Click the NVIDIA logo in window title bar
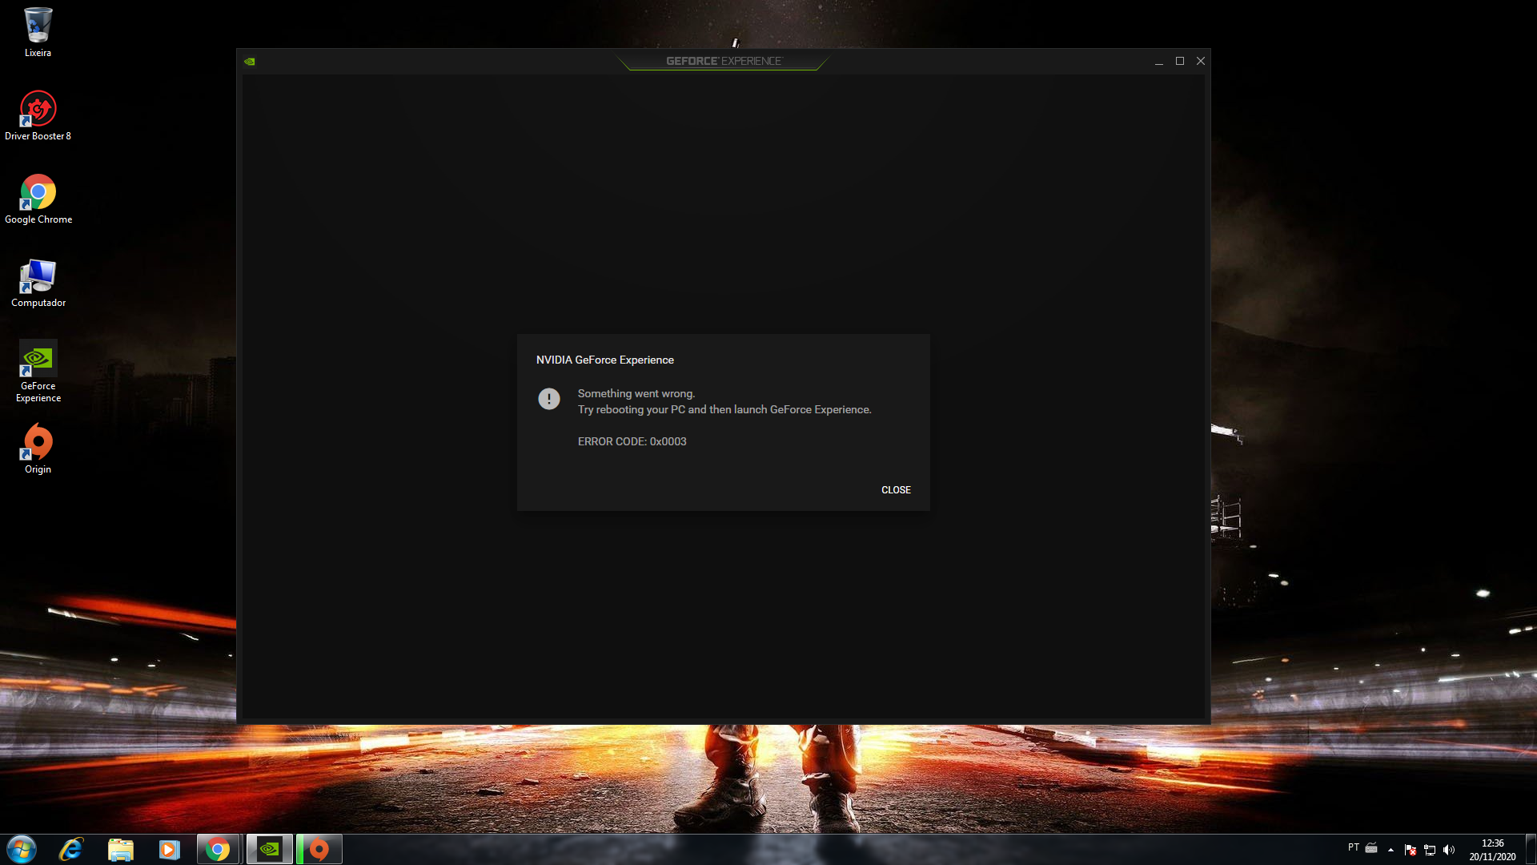Screen dimensions: 1537x865 (x=250, y=62)
